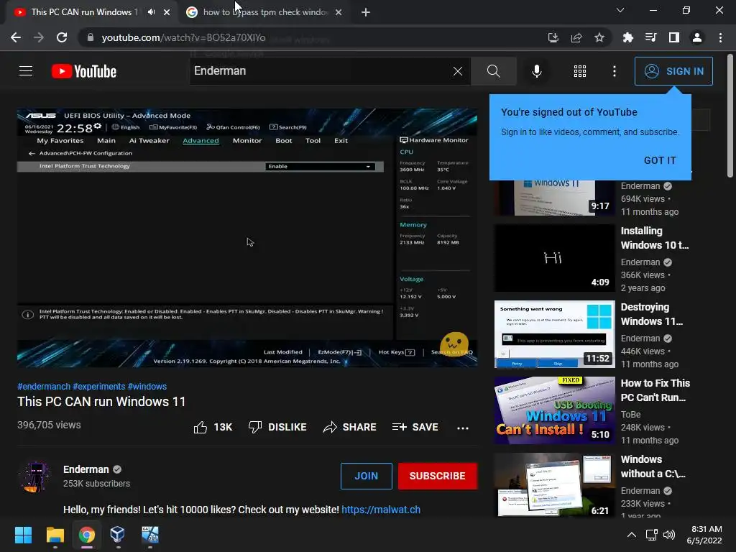
Task: Open Chrome extensions puzzle icon
Action: [x=628, y=37]
